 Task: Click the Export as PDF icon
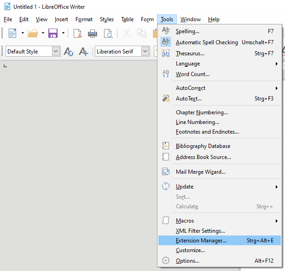point(77,33)
